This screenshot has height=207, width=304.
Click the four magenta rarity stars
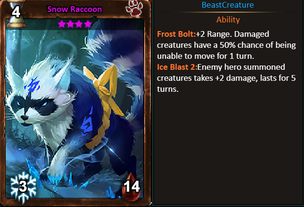click(x=75, y=24)
